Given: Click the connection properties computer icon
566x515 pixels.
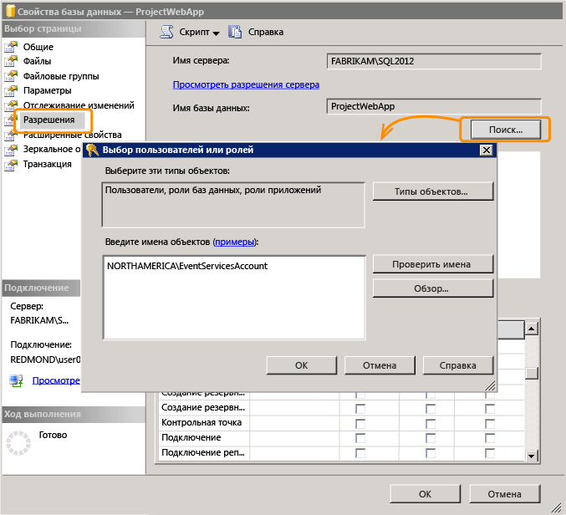Looking at the screenshot, I should click(16, 380).
